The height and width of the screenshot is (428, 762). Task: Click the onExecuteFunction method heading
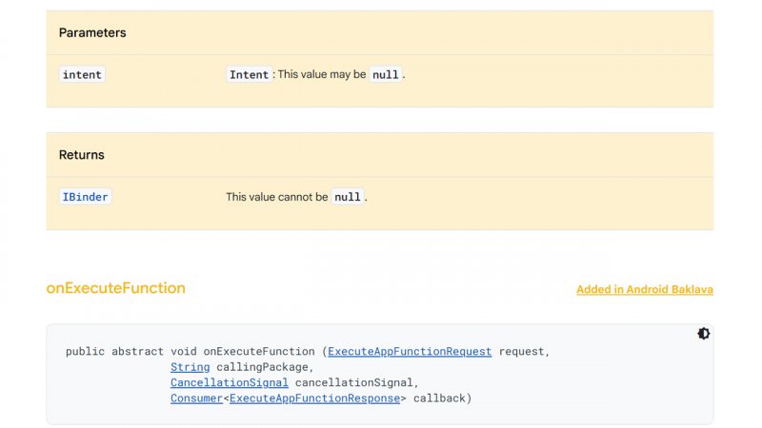pyautogui.click(x=115, y=288)
